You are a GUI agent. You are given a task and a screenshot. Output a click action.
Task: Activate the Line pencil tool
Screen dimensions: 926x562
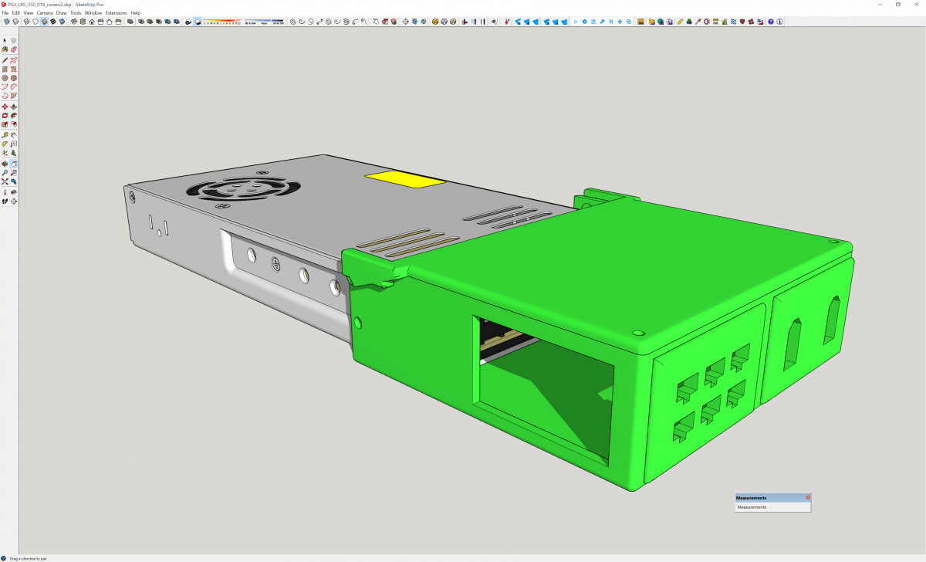[x=5, y=59]
